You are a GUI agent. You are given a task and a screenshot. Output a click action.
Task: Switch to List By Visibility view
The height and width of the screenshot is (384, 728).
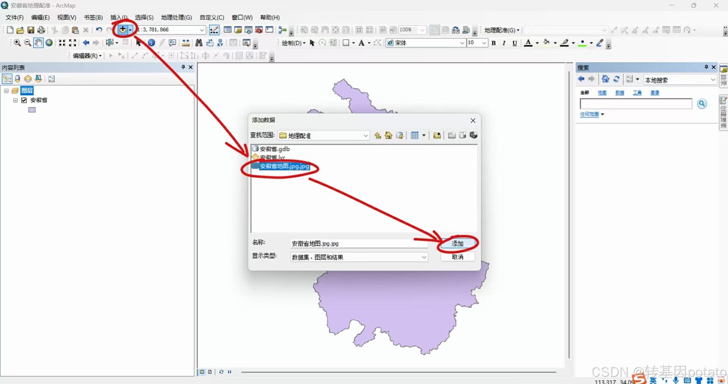tap(28, 79)
